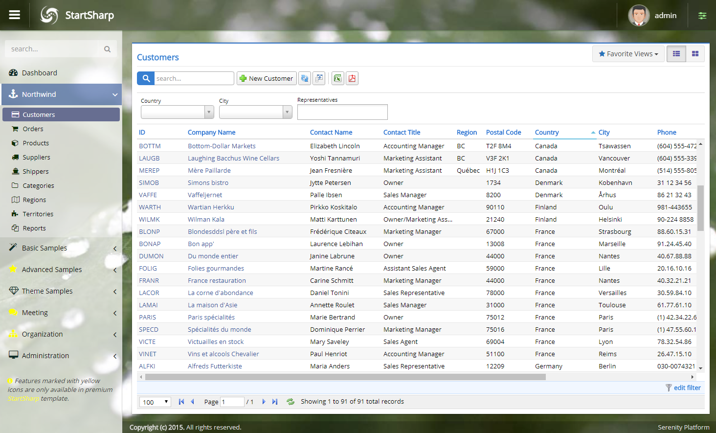The height and width of the screenshot is (433, 716).
Task: Open the Country filter dropdown
Action: [209, 113]
